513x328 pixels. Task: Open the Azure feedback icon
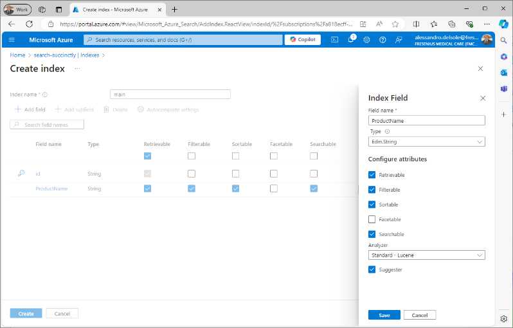[x=399, y=40]
